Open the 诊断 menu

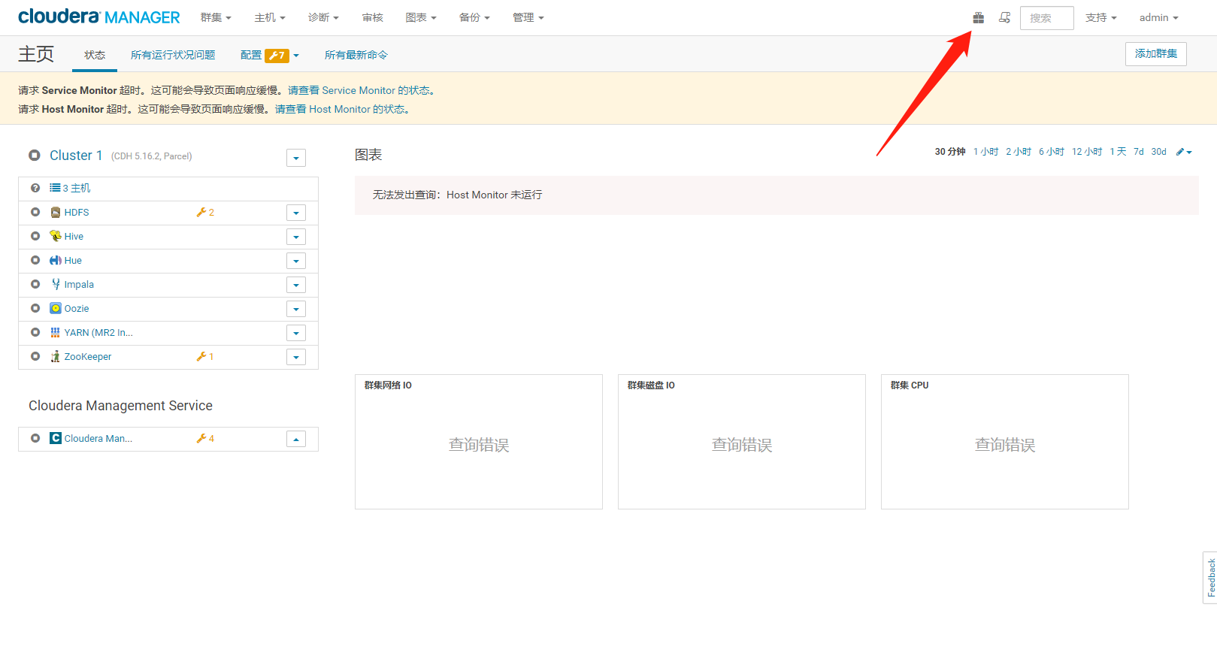point(323,17)
